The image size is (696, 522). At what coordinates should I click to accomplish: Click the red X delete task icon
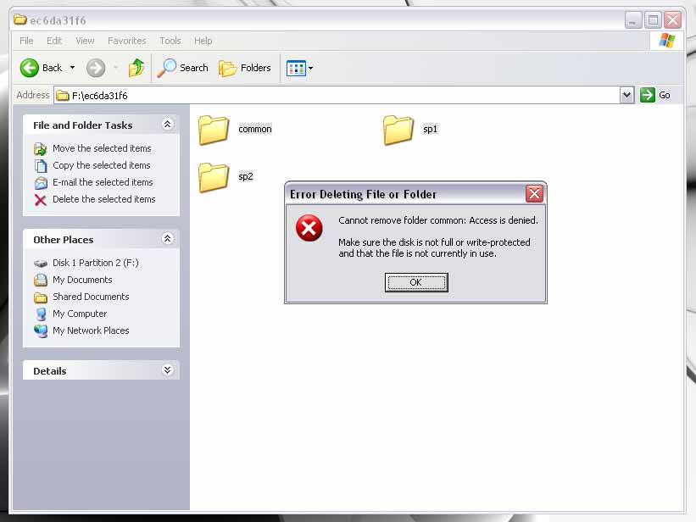(41, 200)
